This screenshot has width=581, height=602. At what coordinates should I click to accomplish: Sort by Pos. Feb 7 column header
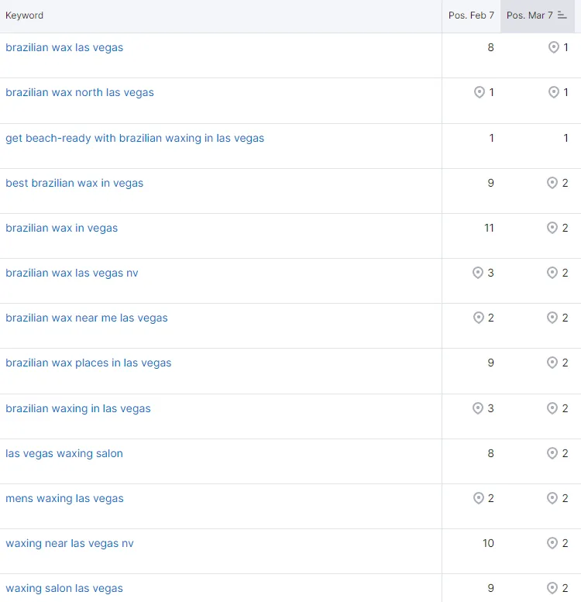(471, 15)
